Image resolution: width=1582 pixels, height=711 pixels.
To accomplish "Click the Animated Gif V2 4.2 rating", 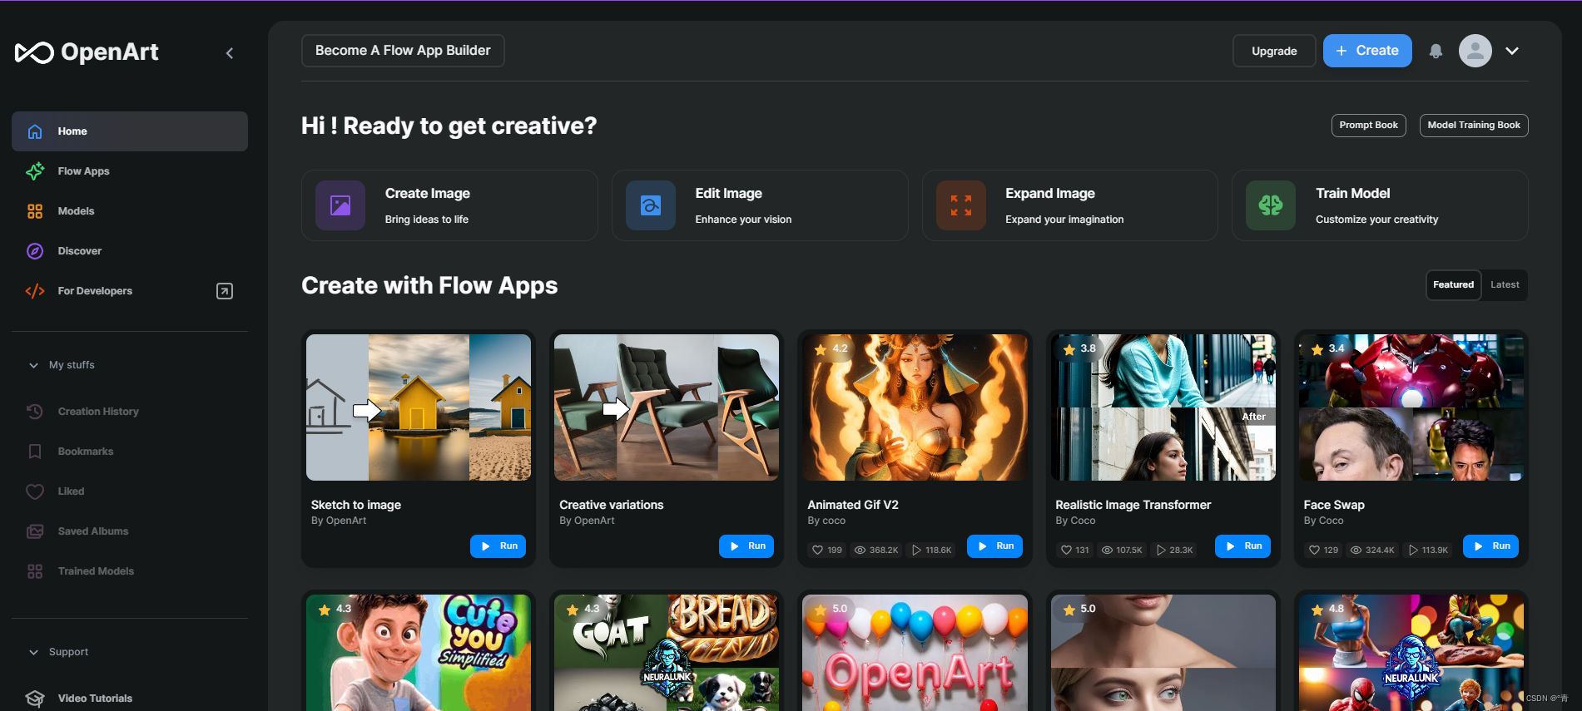I will (831, 349).
